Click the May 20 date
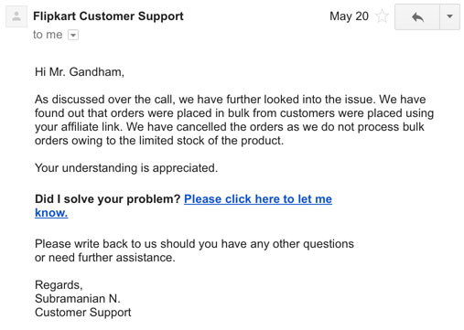Image resolution: width=464 pixels, height=330 pixels. point(349,16)
